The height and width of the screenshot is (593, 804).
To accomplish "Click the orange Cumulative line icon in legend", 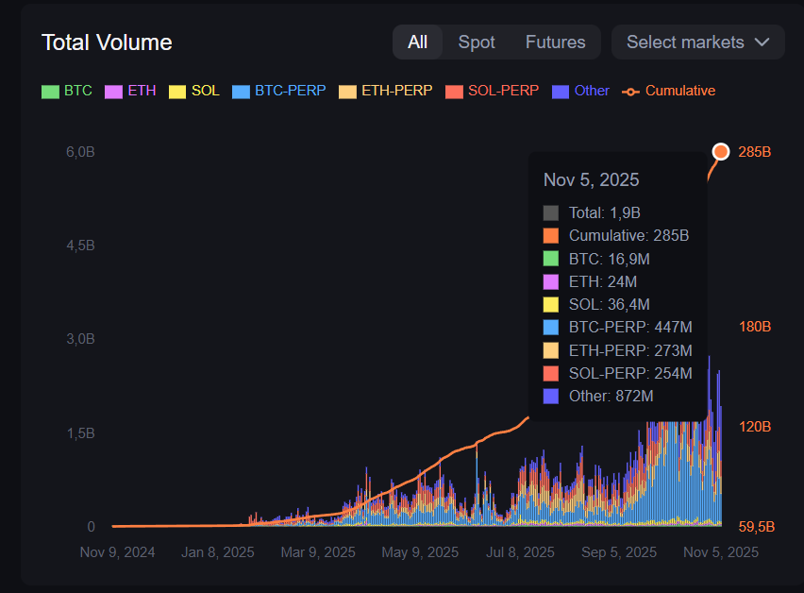I will [630, 91].
